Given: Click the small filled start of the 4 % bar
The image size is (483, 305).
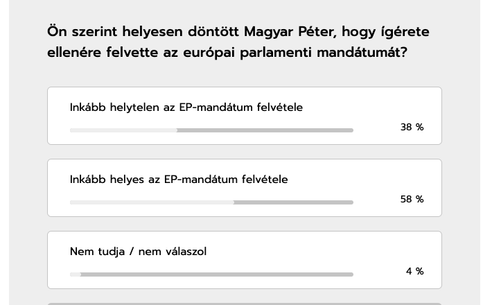Looking at the screenshot, I should [x=76, y=274].
